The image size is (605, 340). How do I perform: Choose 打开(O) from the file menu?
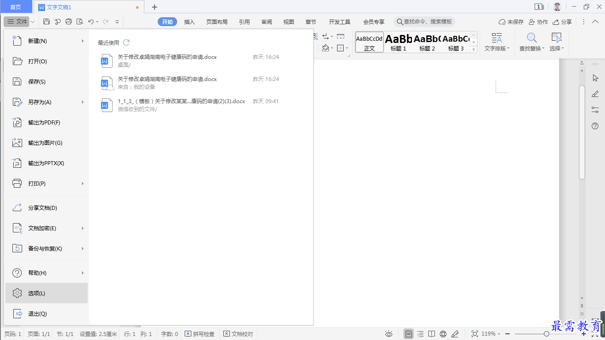(x=47, y=62)
